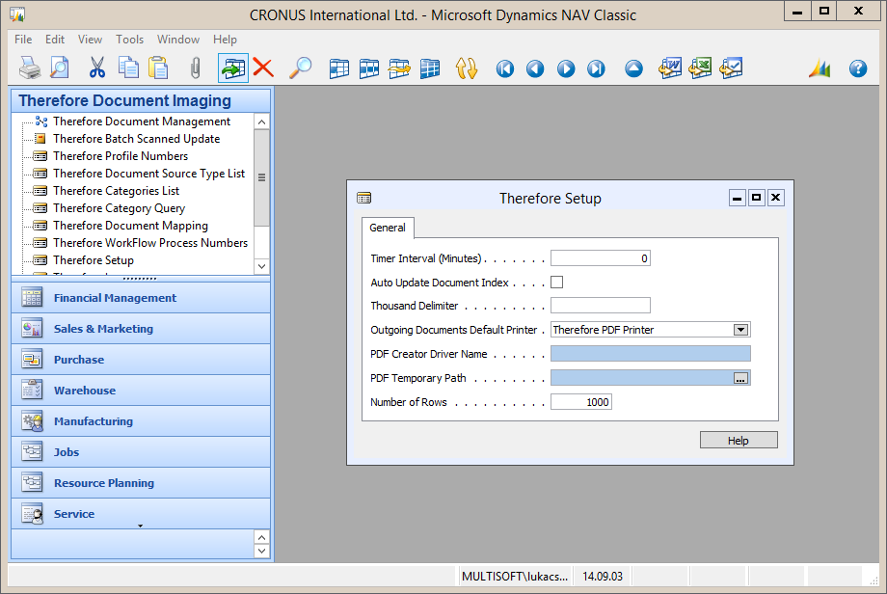Click the red X Delete icon
887x594 pixels.
click(263, 68)
